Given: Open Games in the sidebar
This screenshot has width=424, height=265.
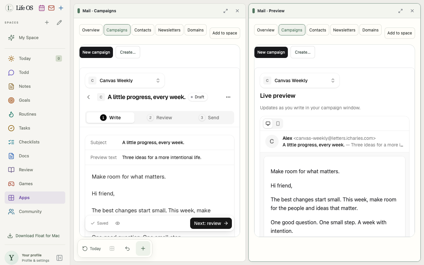Looking at the screenshot, I should [35, 184].
